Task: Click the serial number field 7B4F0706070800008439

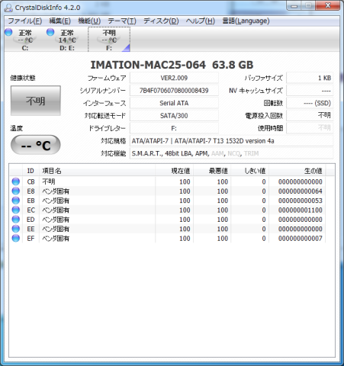Action: click(x=174, y=91)
